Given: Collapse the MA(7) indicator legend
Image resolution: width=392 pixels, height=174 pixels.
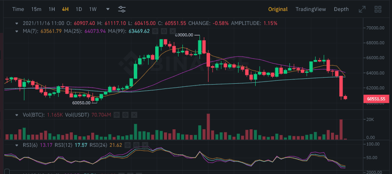Looking at the screenshot, I should click(x=17, y=31).
